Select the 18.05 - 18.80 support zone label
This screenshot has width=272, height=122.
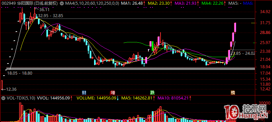click(x=19, y=73)
